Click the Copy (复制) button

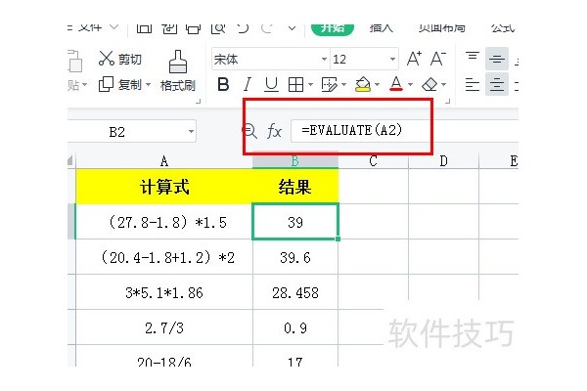click(x=119, y=85)
